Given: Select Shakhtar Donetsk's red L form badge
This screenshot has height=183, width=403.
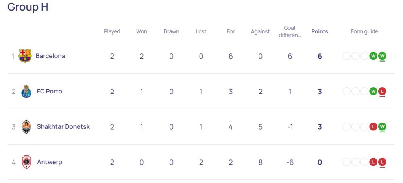Looking at the screenshot, I should point(373,126).
